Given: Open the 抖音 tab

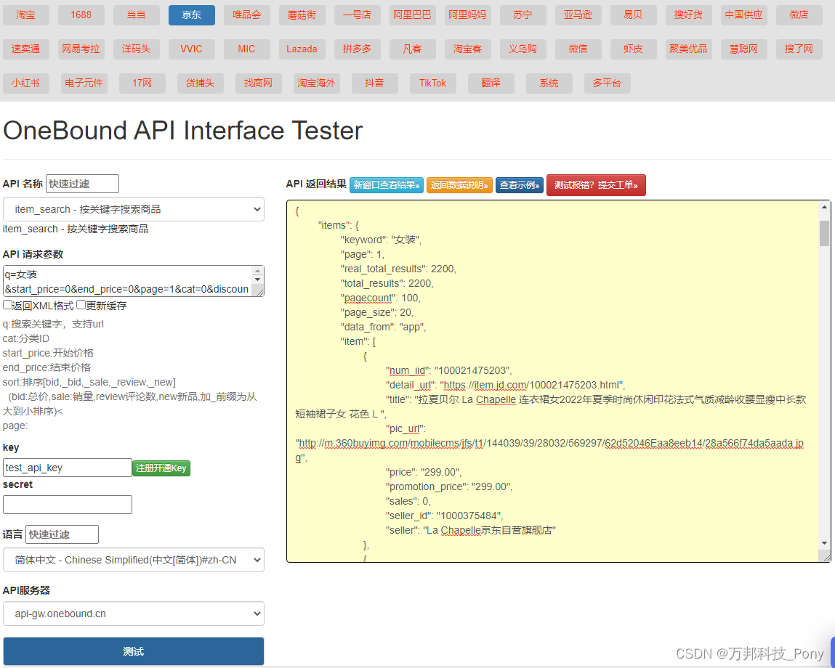Looking at the screenshot, I should pos(374,83).
